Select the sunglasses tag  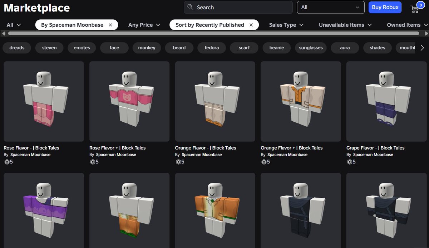tap(311, 47)
